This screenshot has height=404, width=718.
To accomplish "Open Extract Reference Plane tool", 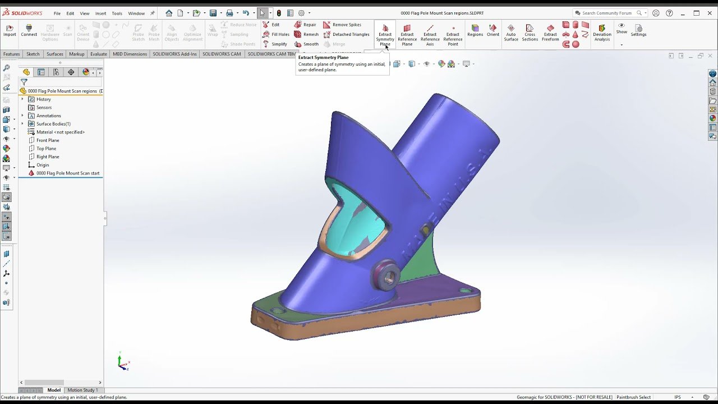I will point(407,34).
